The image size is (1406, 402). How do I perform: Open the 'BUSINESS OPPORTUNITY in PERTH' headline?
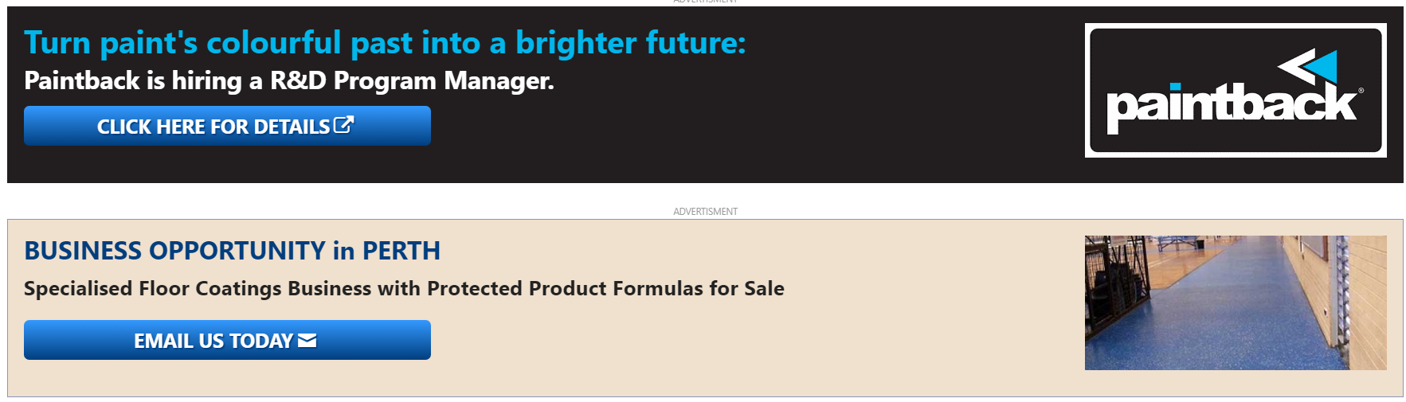point(232,251)
